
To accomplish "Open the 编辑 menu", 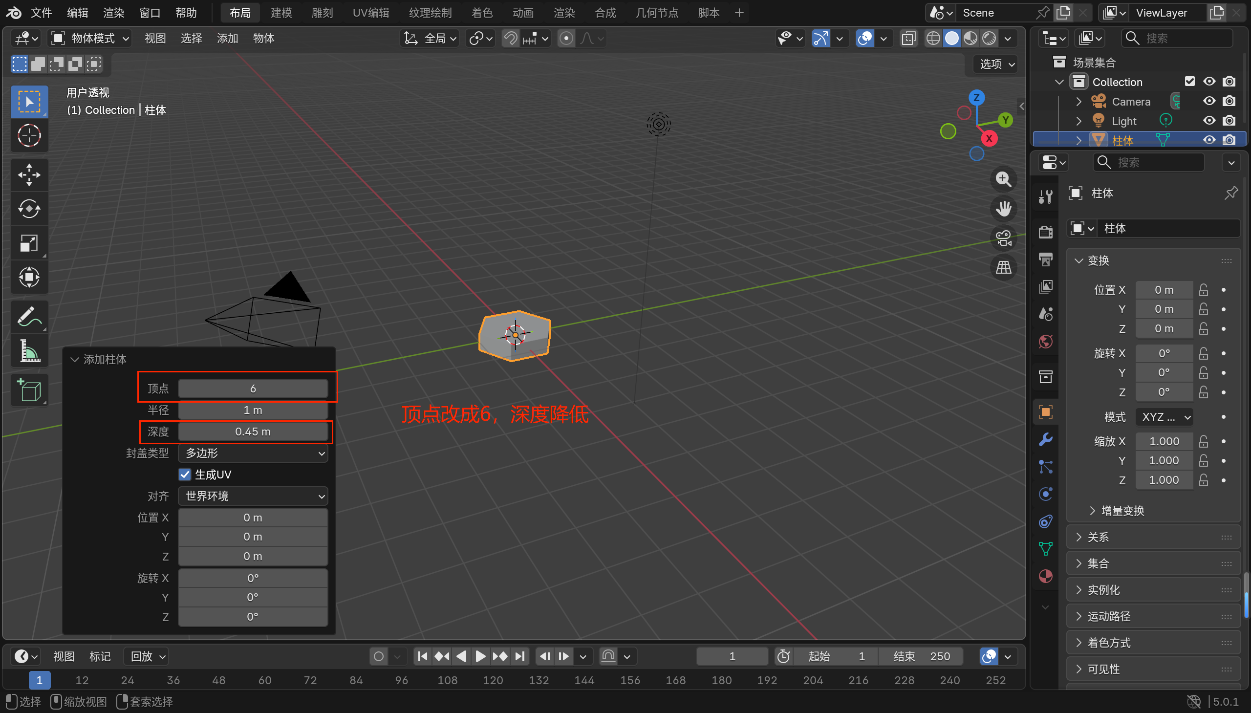I will coord(77,13).
